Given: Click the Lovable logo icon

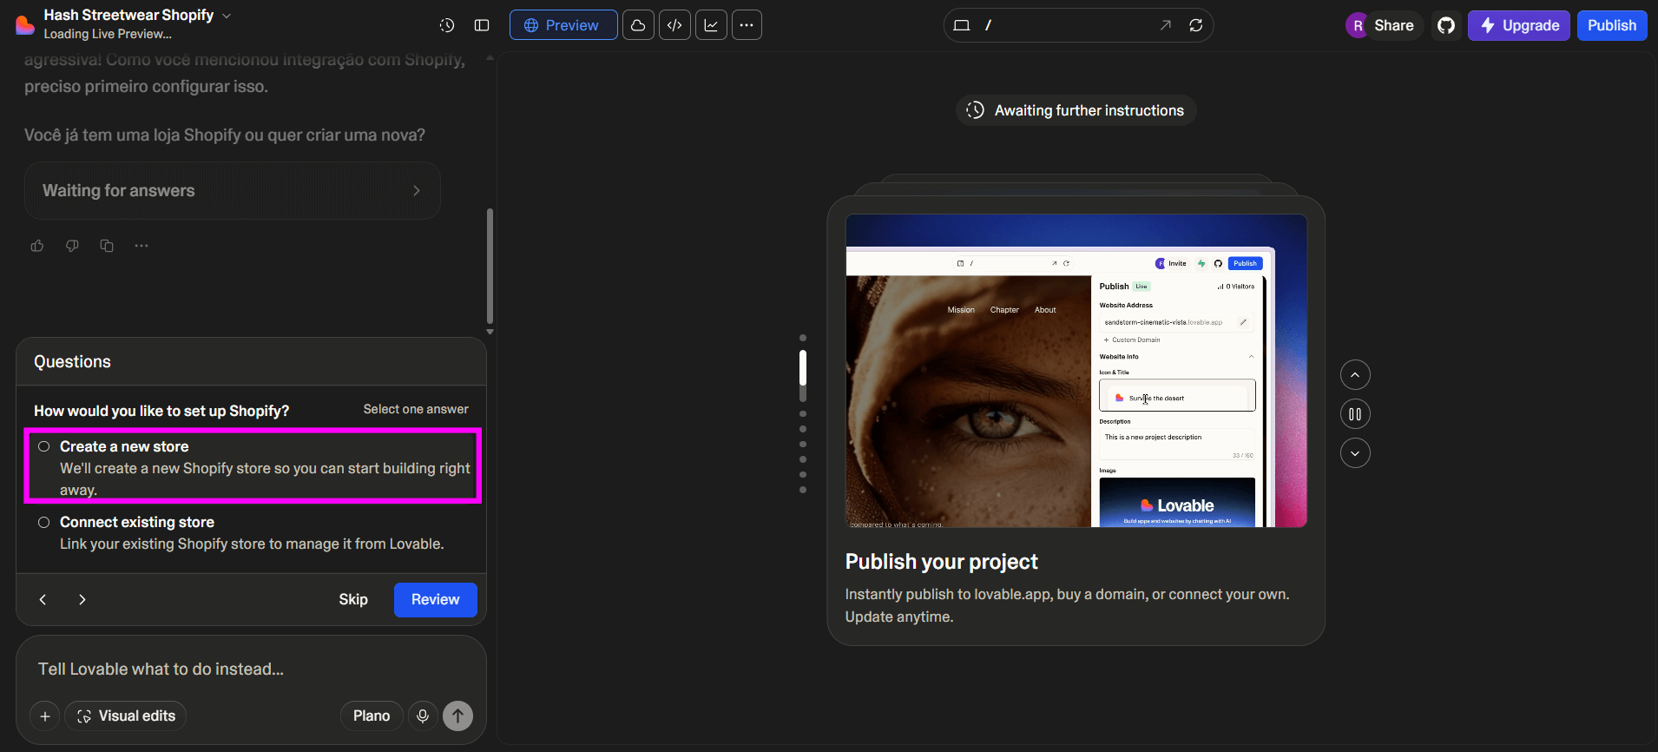Looking at the screenshot, I should 25,24.
